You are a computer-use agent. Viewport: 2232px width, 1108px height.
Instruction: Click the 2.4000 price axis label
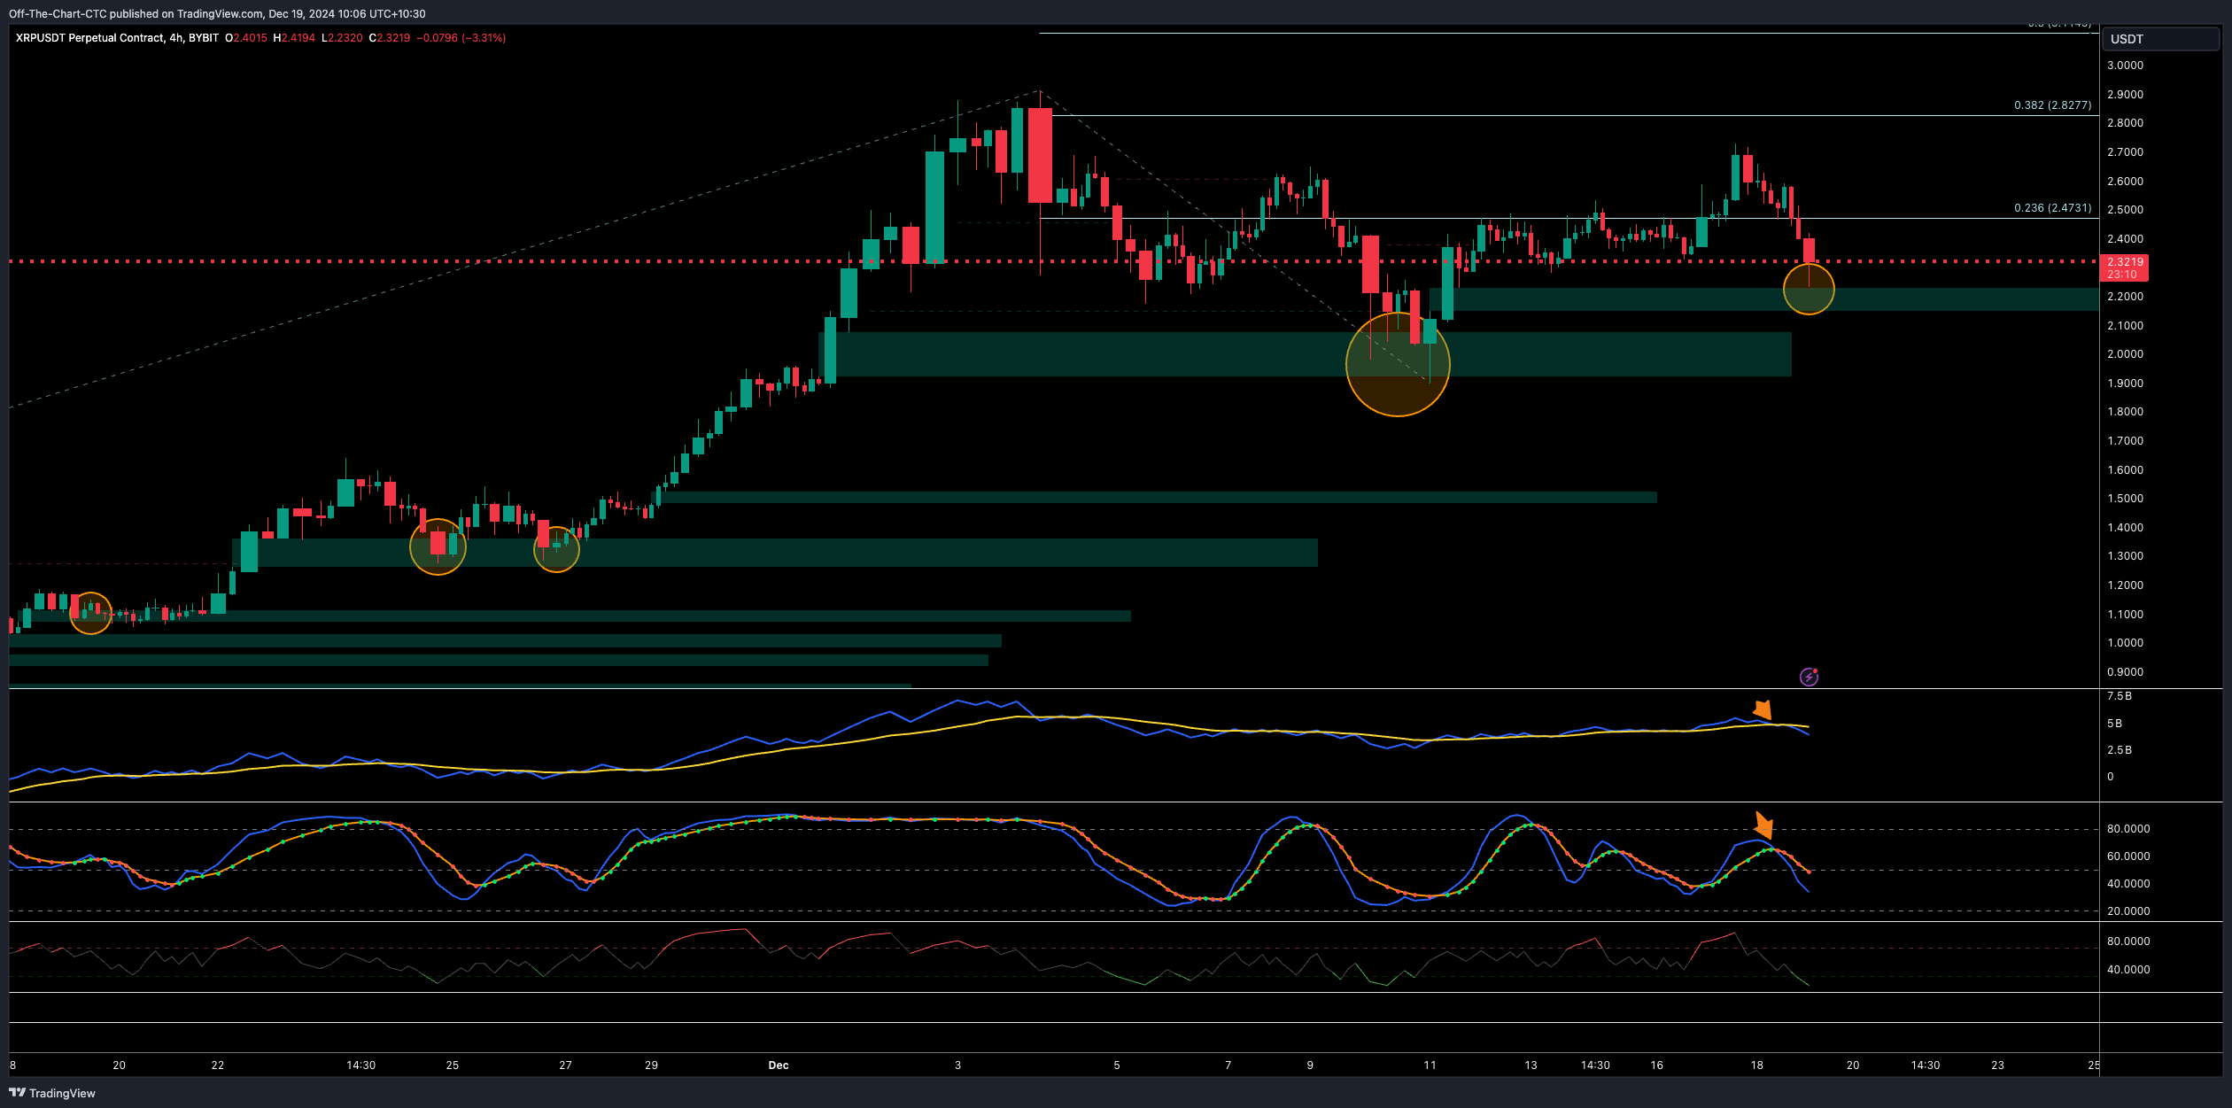point(2125,239)
